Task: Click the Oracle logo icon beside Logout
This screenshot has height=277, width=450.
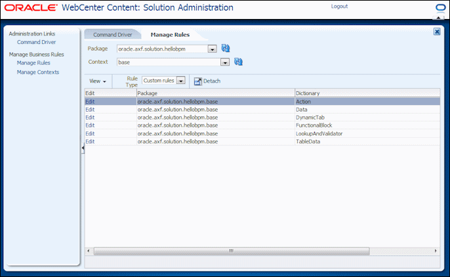Action: pyautogui.click(x=440, y=7)
